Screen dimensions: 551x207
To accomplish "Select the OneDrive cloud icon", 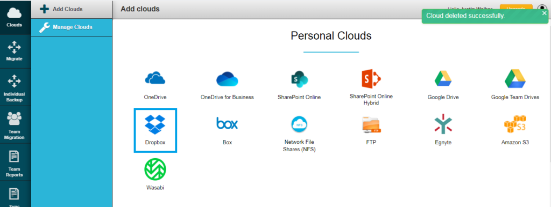I will coord(155,78).
